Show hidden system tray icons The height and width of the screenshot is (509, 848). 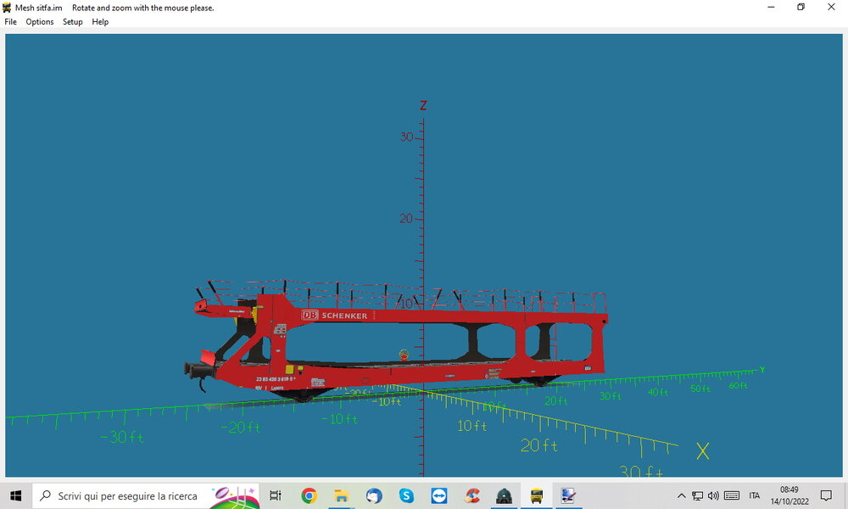click(682, 495)
